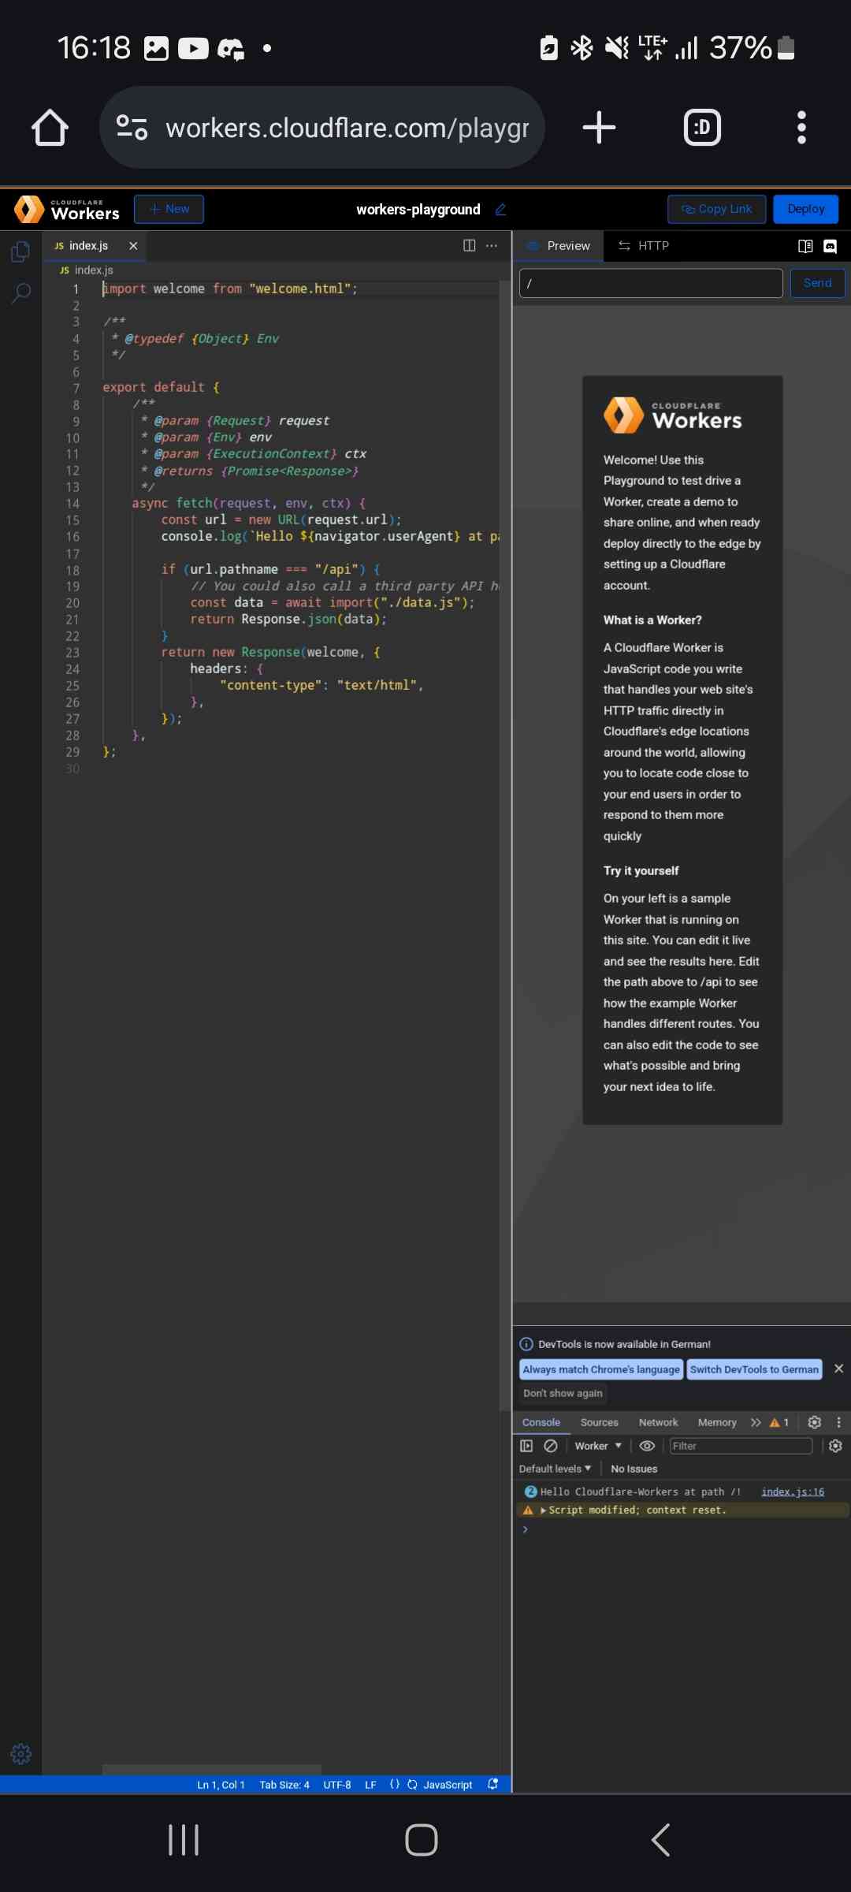
Task: Send the preview request
Action: point(817,283)
